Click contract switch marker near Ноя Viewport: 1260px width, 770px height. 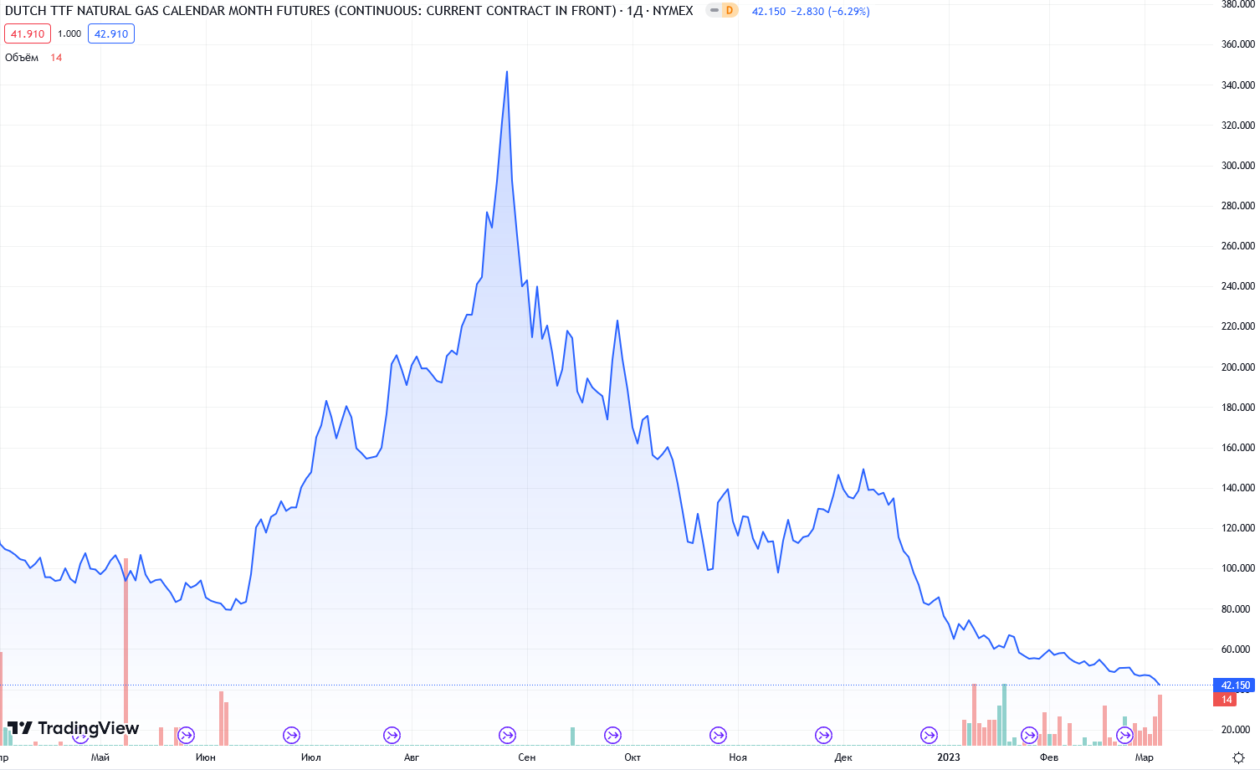(x=718, y=736)
